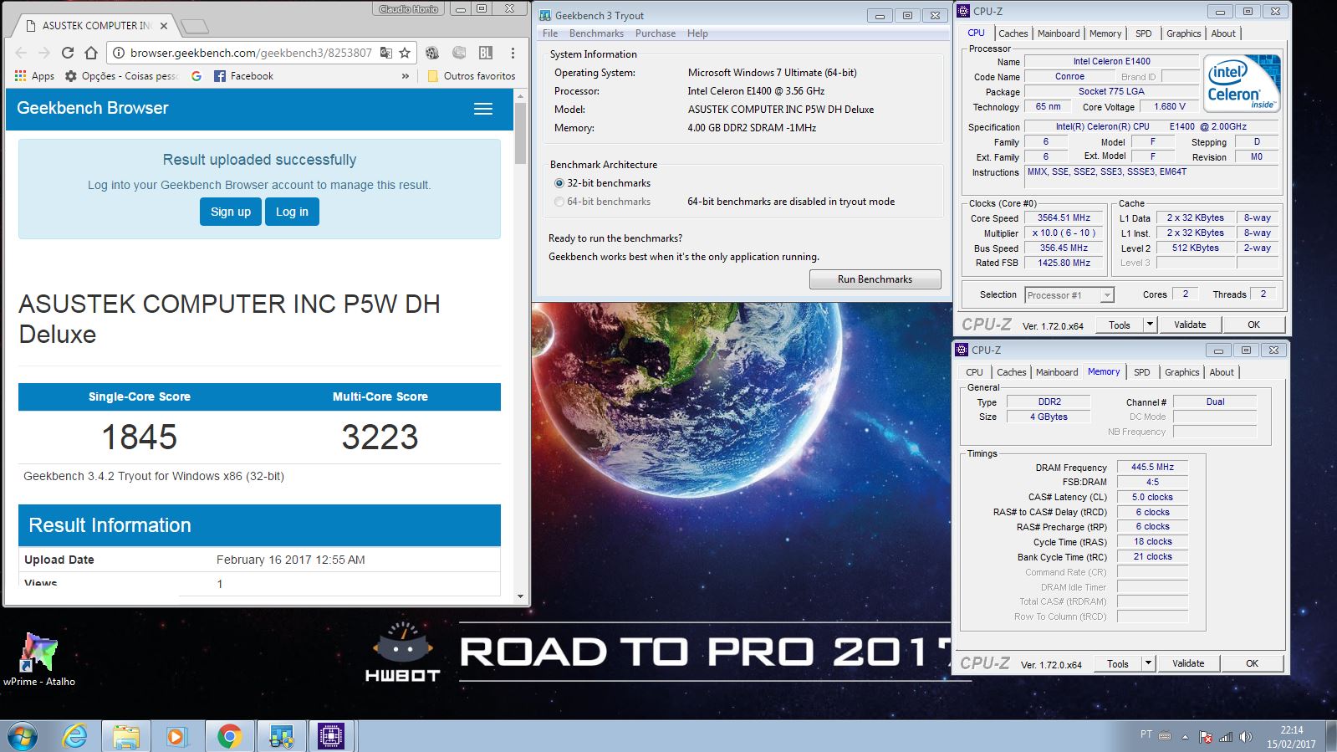
Task: Go forward in Chrome
Action: pos(44,53)
